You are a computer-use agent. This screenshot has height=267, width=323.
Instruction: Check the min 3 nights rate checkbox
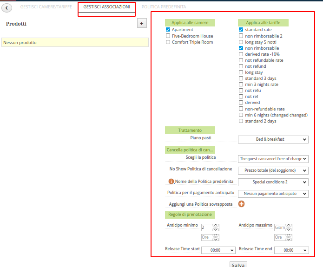(x=241, y=84)
